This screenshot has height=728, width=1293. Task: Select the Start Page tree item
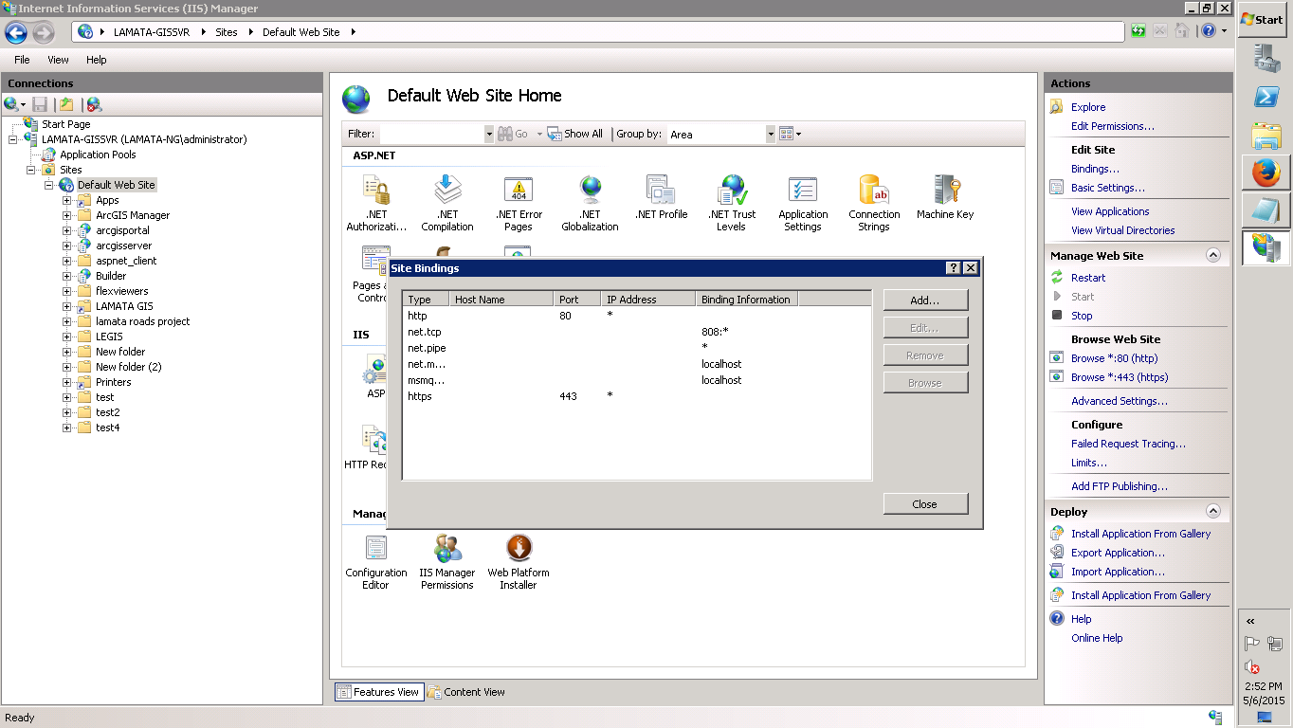pos(66,124)
